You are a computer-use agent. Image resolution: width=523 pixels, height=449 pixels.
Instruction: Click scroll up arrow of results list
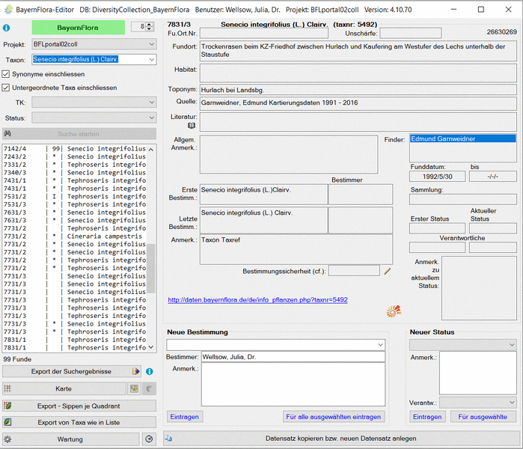[151, 149]
